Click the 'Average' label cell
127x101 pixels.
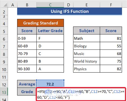27,84
